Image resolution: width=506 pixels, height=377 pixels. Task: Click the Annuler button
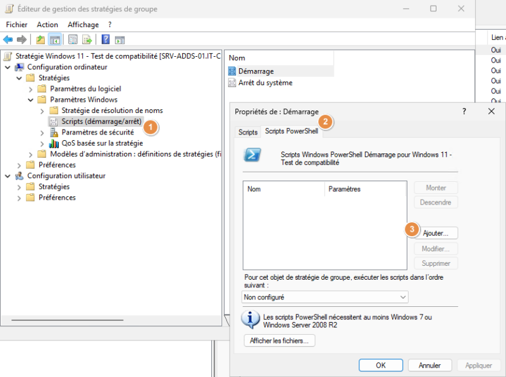pyautogui.click(x=430, y=366)
